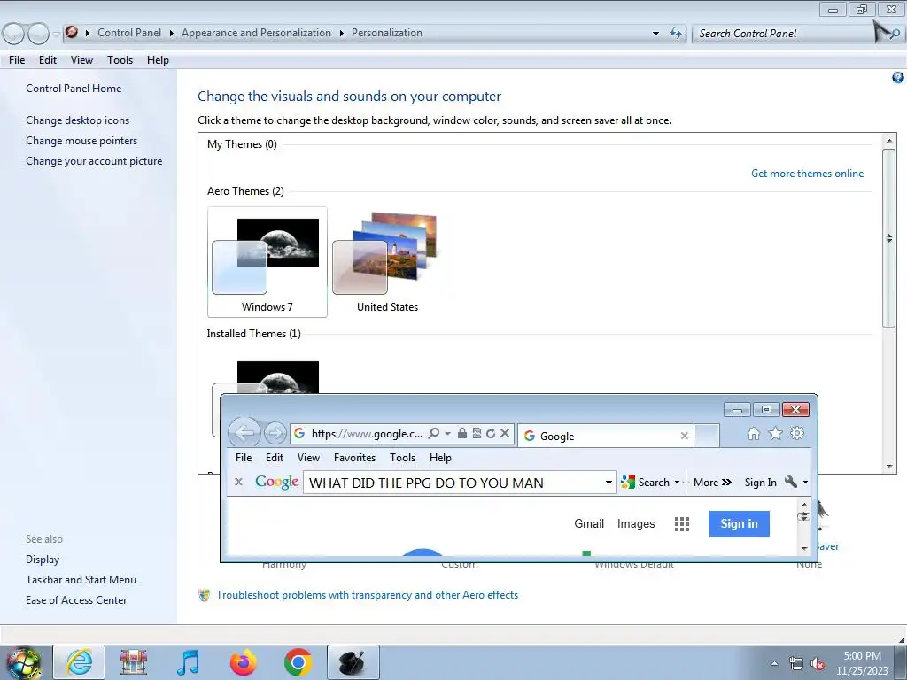
Task: Click the Google logo on toolbar
Action: [x=276, y=483]
